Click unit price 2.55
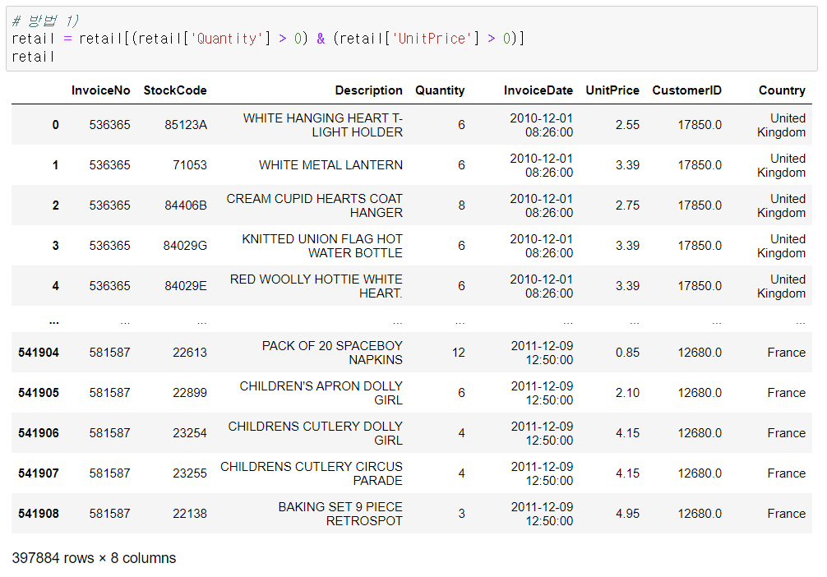The width and height of the screenshot is (827, 577). pos(627,125)
